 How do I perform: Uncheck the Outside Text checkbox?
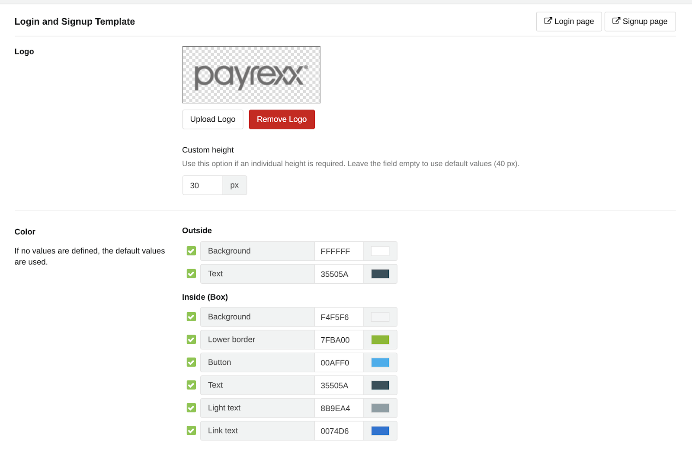tap(191, 274)
